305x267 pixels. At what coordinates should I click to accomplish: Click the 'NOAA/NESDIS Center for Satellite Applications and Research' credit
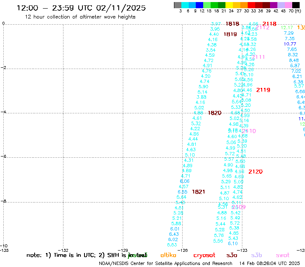pos(166,264)
